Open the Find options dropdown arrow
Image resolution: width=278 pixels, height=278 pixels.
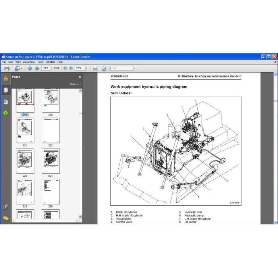point(135,68)
